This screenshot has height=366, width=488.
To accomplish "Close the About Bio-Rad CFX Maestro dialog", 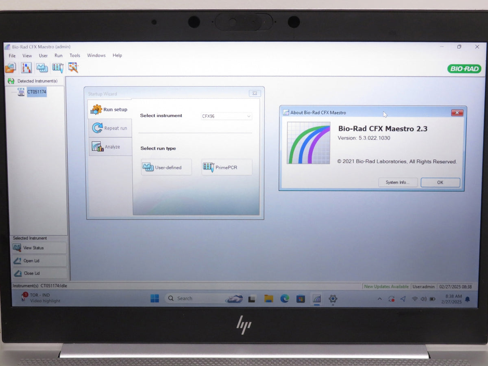I will coord(457,113).
